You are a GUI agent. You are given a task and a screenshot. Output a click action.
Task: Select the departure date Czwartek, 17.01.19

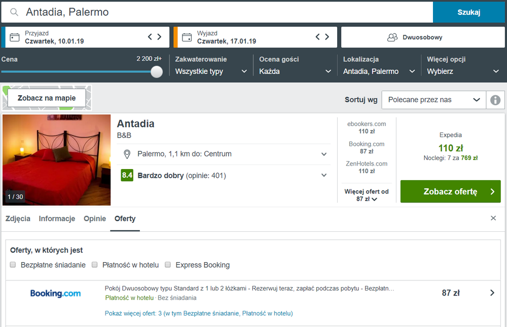(227, 42)
